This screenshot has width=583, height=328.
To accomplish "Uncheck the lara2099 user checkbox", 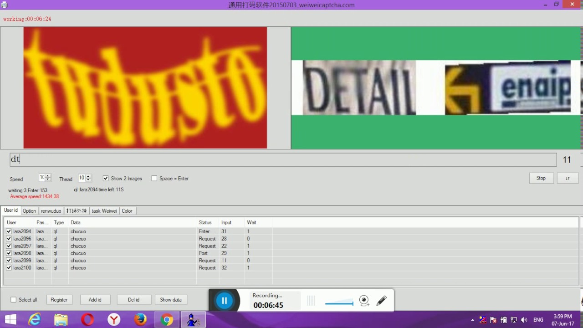I will pos(9,261).
